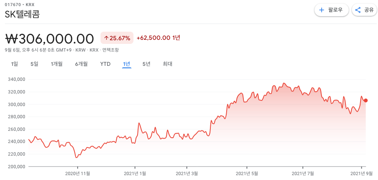Screen dimensions: 378x180
Task: Switch to the 6개월 range tab
Action: pos(81,64)
